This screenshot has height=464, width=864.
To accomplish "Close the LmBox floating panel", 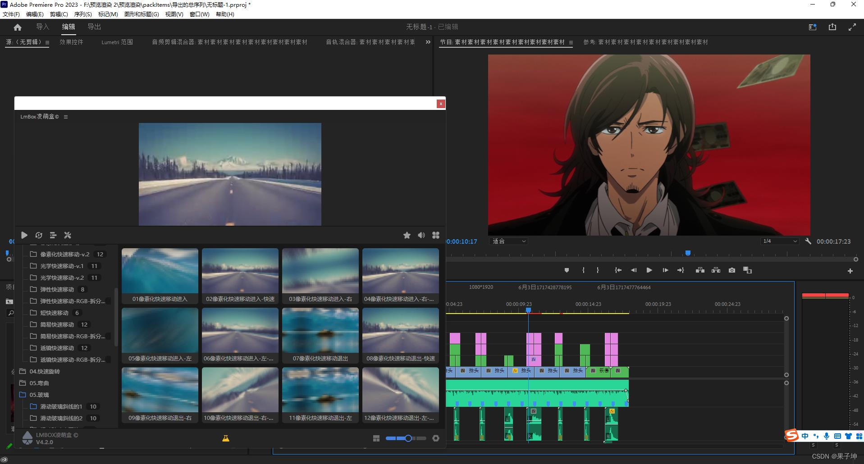I will click(x=441, y=104).
